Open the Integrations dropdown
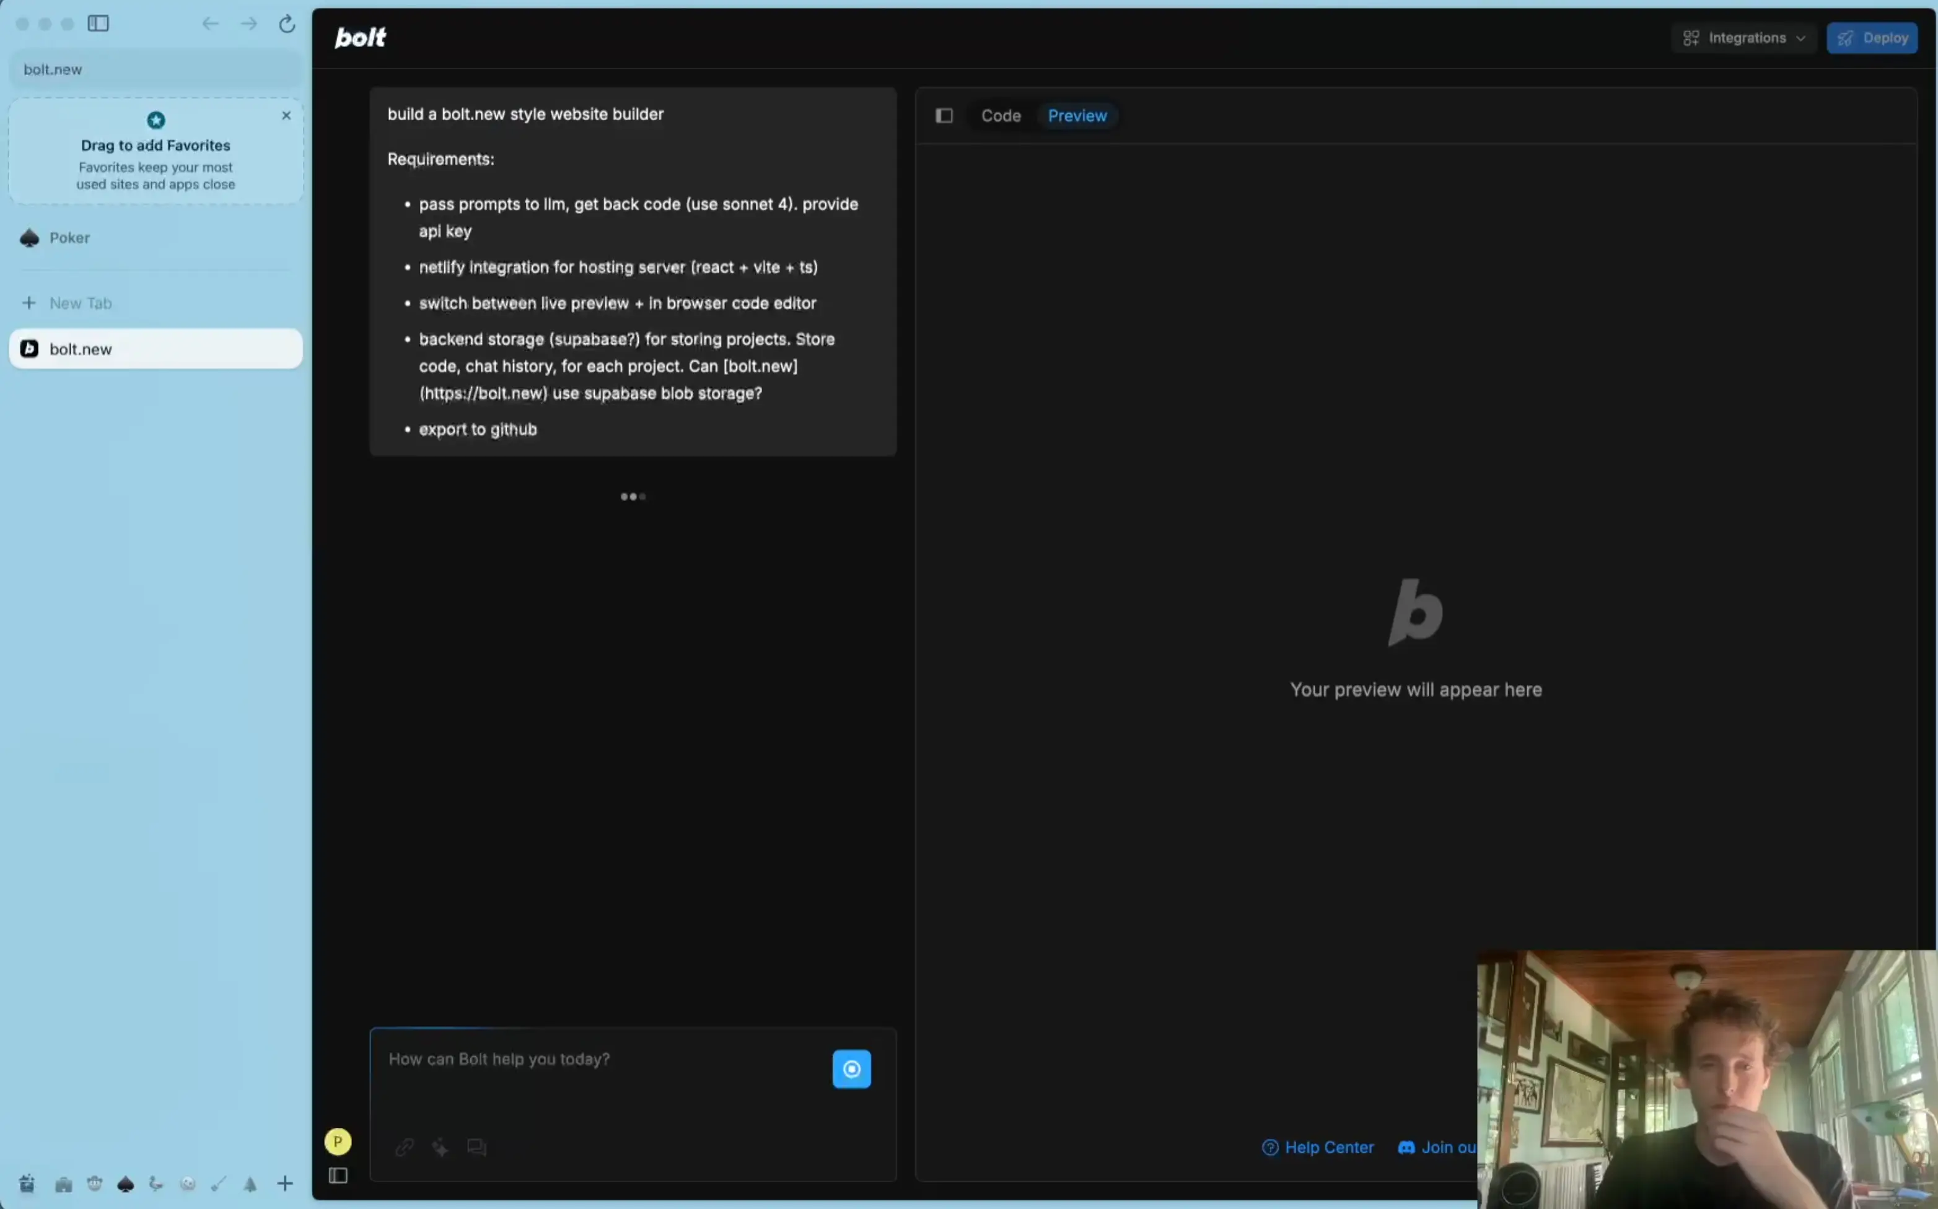This screenshot has width=1938, height=1209. (x=1743, y=38)
